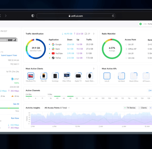Click the Slack application icon
This screenshot has width=152, height=149.
(53, 49)
